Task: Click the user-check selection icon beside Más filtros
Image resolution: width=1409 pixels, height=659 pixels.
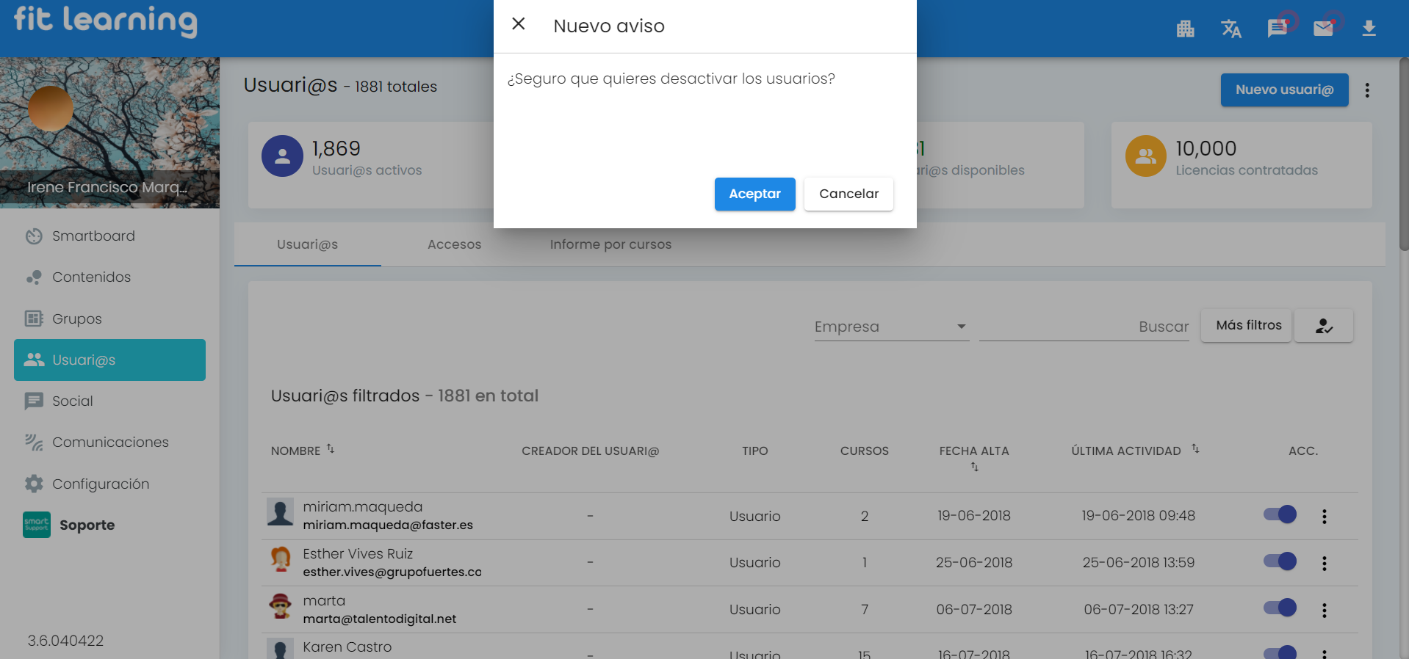Action: tap(1323, 326)
